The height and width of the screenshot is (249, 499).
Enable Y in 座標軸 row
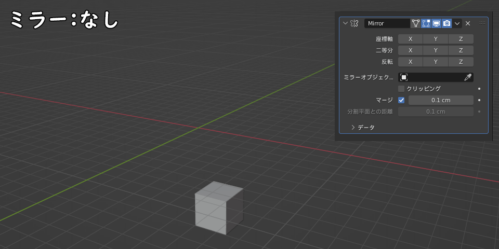click(x=436, y=39)
